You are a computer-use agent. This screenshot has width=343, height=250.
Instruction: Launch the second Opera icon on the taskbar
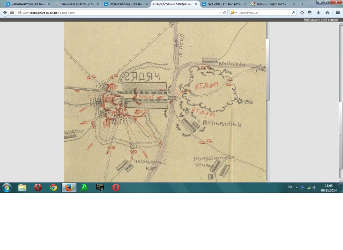click(116, 188)
